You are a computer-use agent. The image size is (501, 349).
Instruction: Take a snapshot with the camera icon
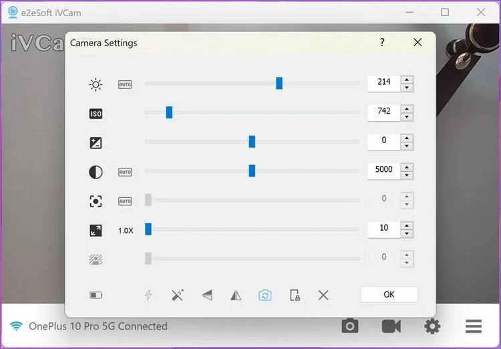click(x=349, y=326)
